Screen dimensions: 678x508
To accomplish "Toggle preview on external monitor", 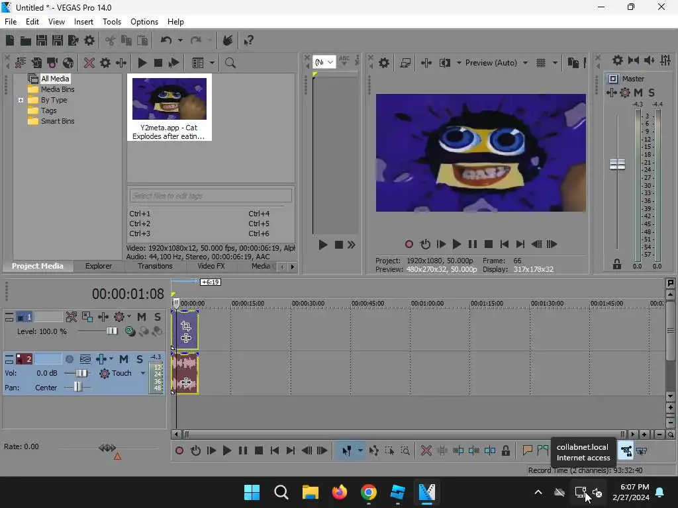I will (405, 63).
